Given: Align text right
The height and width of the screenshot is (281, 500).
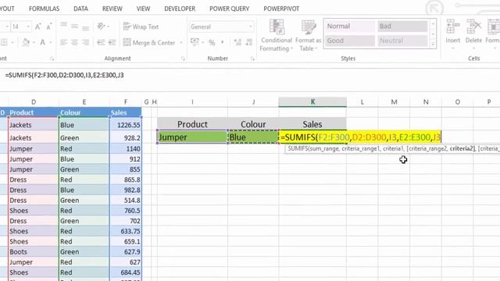Looking at the screenshot, I should click(x=85, y=42).
